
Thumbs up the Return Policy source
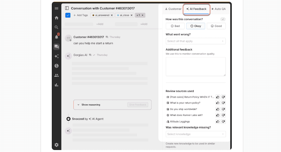218,97
